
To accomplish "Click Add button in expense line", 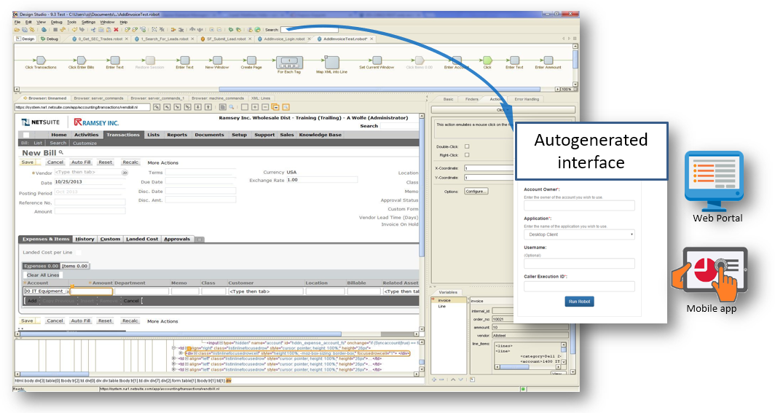I will [32, 300].
